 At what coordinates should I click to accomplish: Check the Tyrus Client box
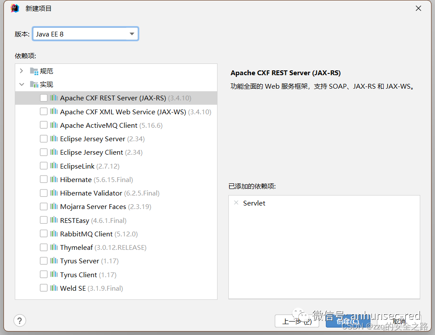[43, 275]
